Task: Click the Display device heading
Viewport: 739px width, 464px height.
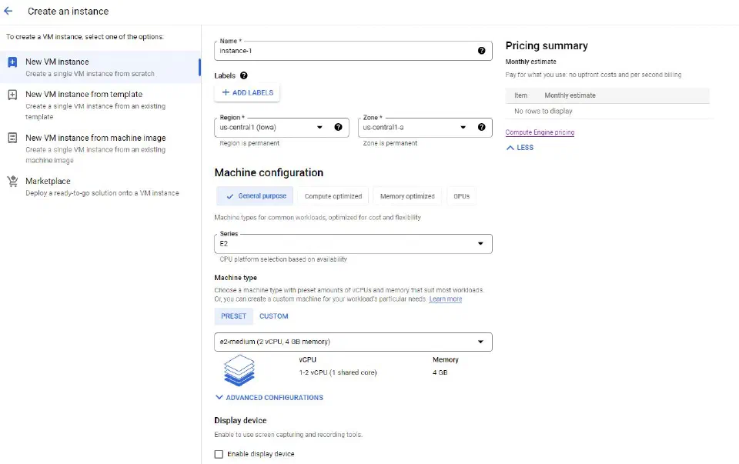Action: [240, 421]
